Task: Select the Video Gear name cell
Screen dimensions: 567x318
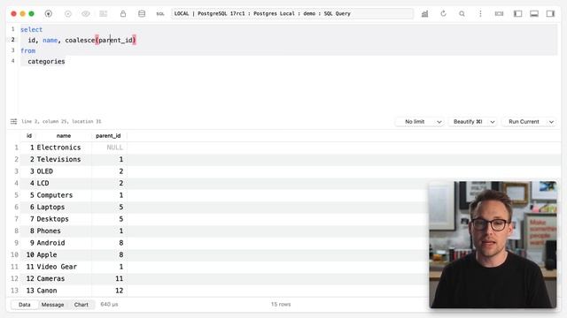Action: pyautogui.click(x=63, y=267)
